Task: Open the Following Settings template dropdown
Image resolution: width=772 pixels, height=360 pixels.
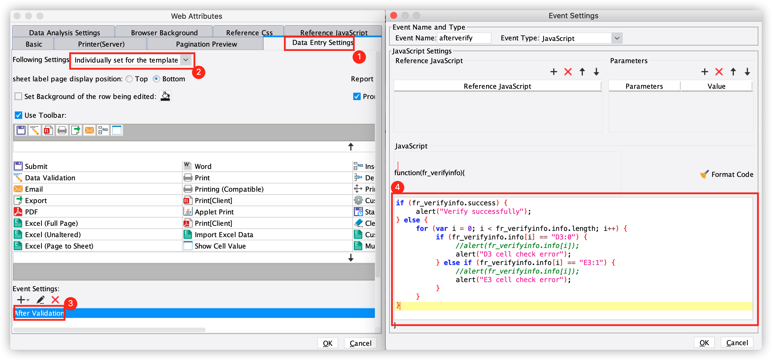Action: (x=186, y=60)
